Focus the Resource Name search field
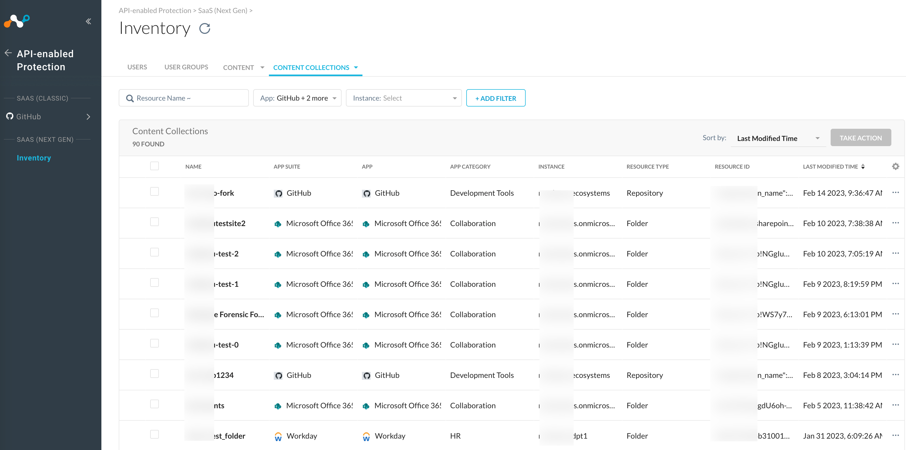906x450 pixels. click(184, 98)
